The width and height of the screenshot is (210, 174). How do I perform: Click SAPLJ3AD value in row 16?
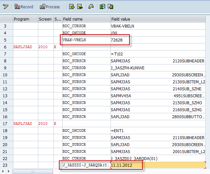coord(120,117)
